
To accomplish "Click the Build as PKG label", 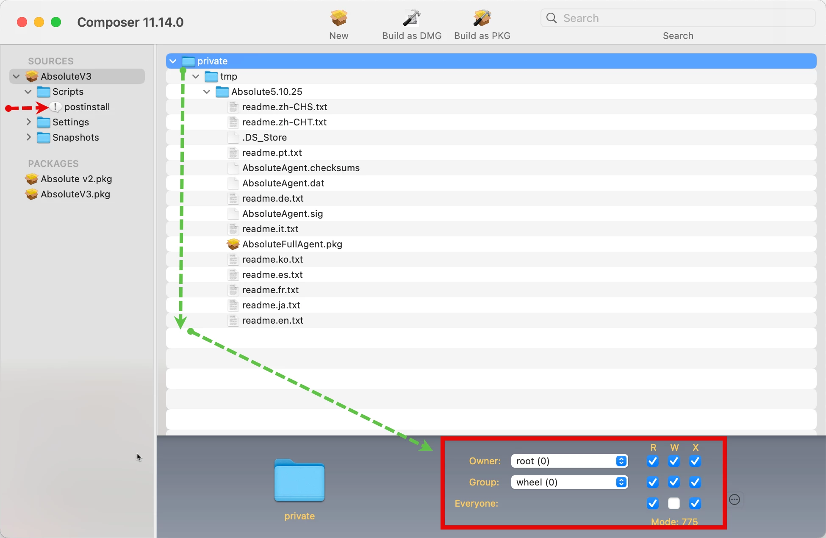I will point(482,36).
